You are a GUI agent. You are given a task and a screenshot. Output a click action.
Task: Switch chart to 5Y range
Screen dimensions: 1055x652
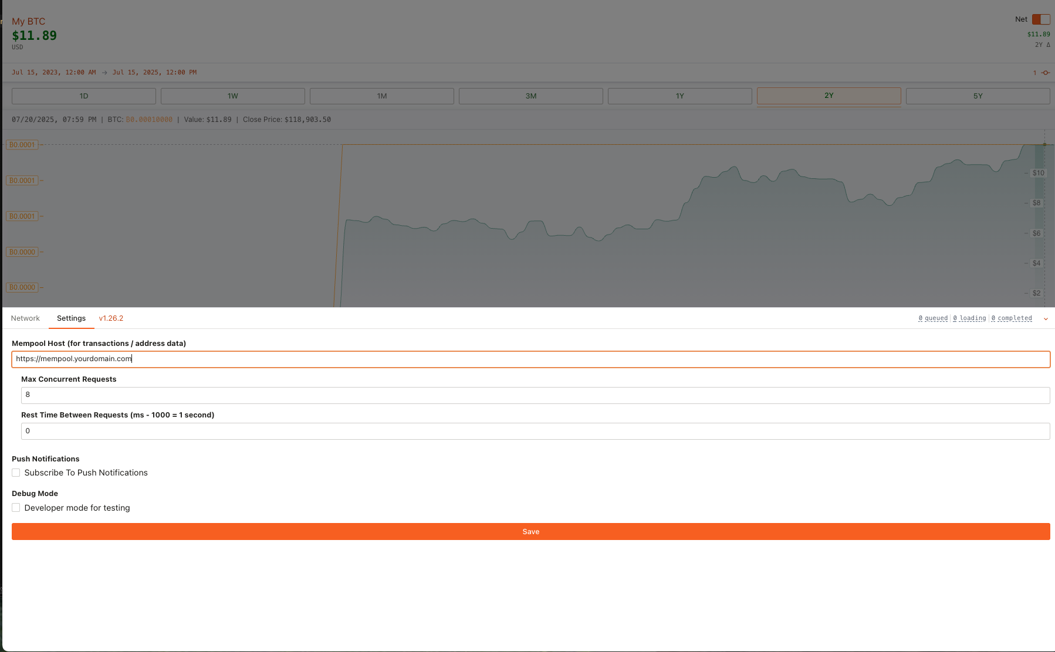click(978, 96)
